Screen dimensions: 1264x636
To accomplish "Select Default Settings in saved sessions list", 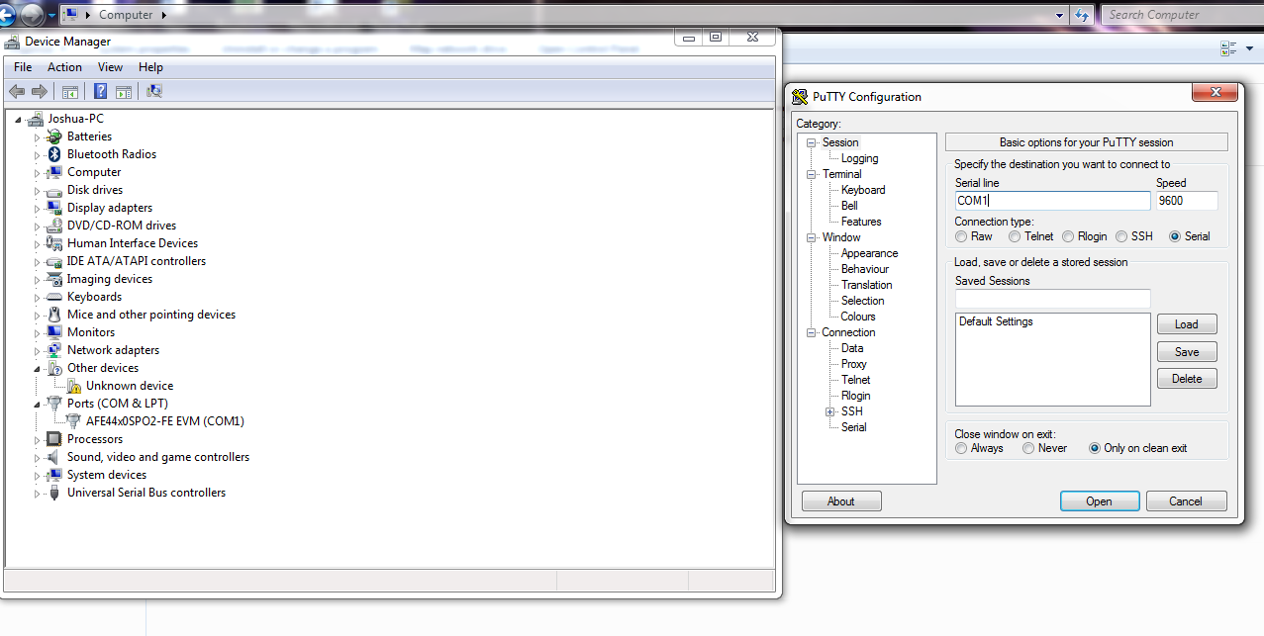I will coord(996,321).
